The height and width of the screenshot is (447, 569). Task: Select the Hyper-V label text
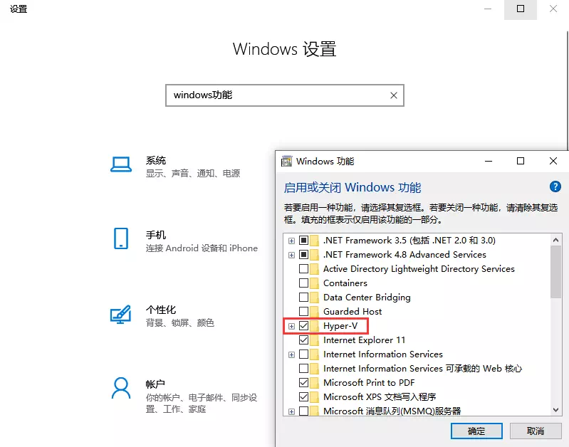[340, 326]
